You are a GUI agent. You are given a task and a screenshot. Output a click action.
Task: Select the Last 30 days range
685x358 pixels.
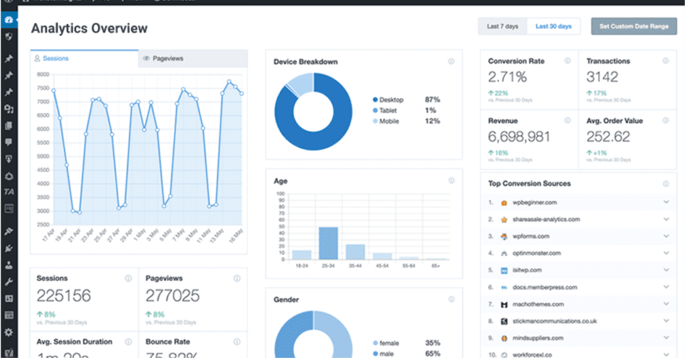pos(553,26)
